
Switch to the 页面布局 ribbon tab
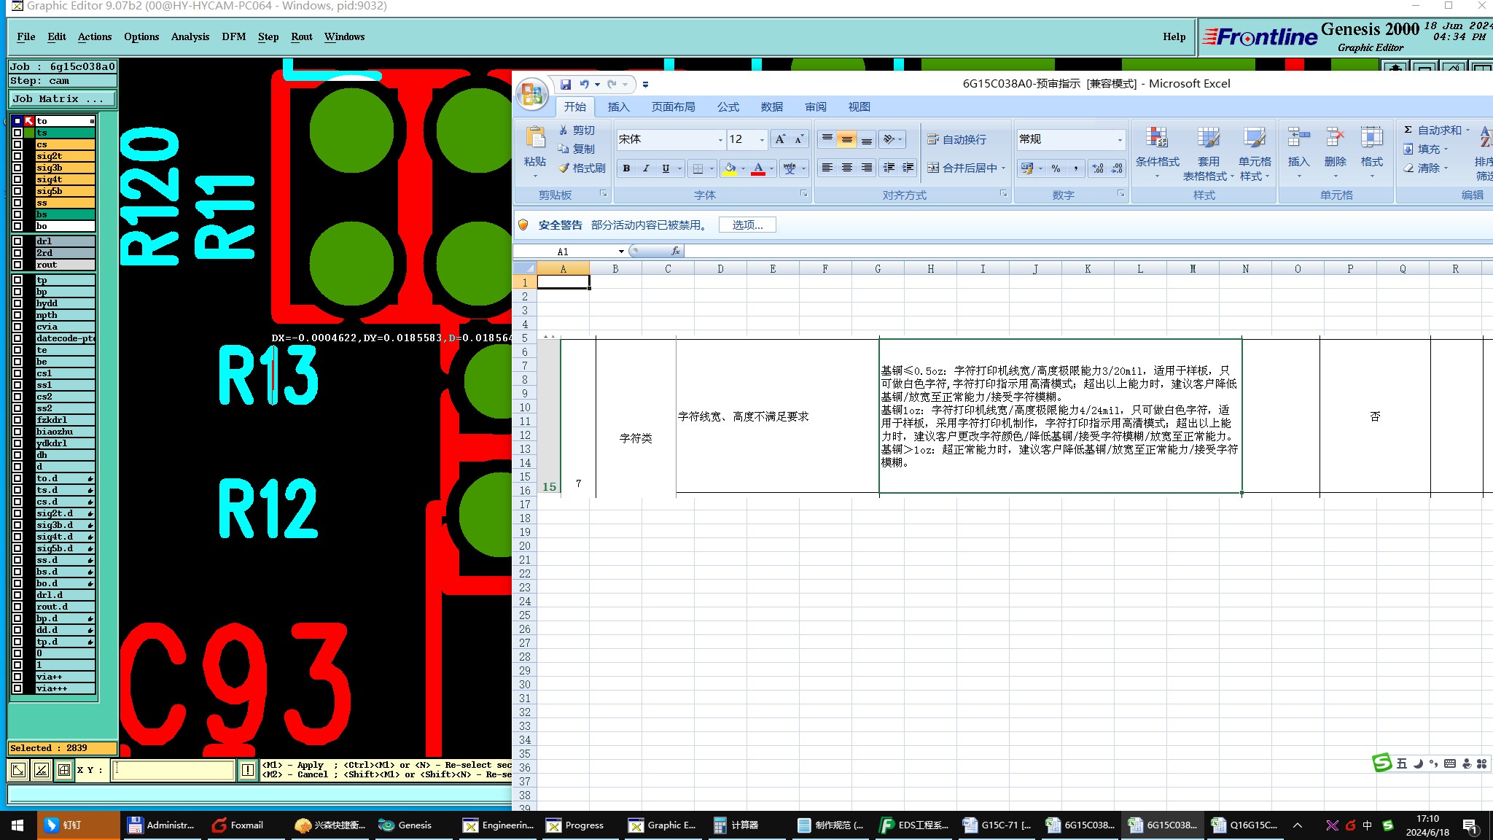(x=673, y=107)
